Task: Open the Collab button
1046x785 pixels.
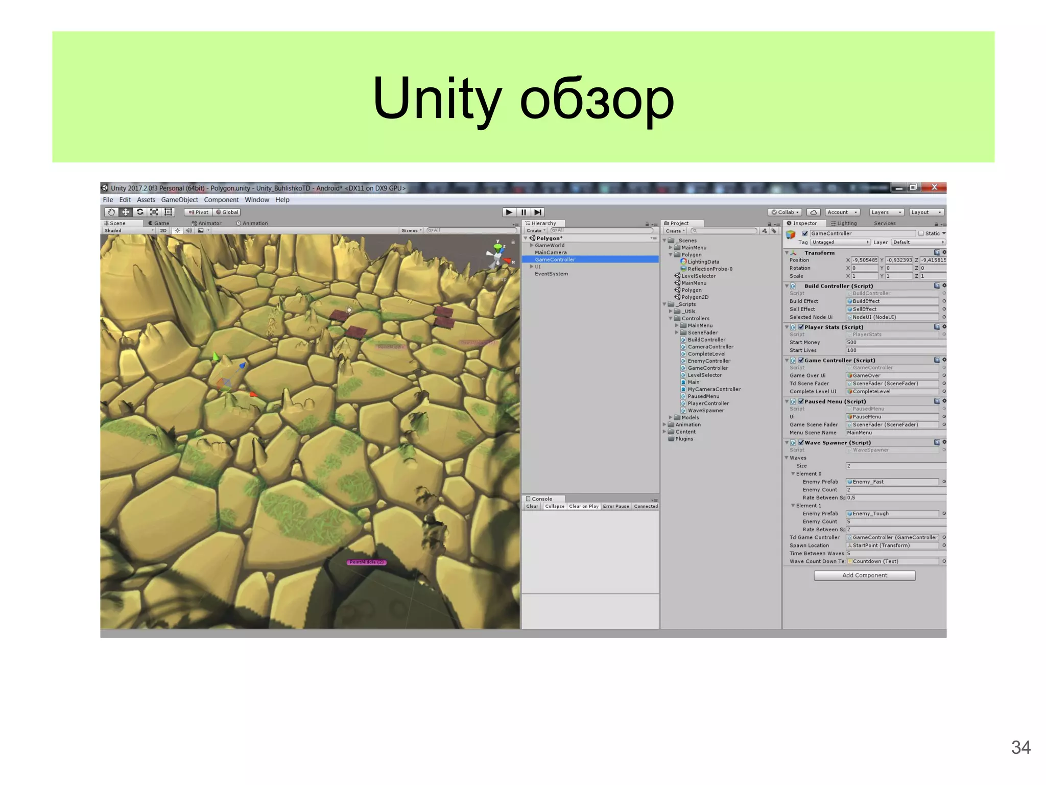Action: point(785,212)
